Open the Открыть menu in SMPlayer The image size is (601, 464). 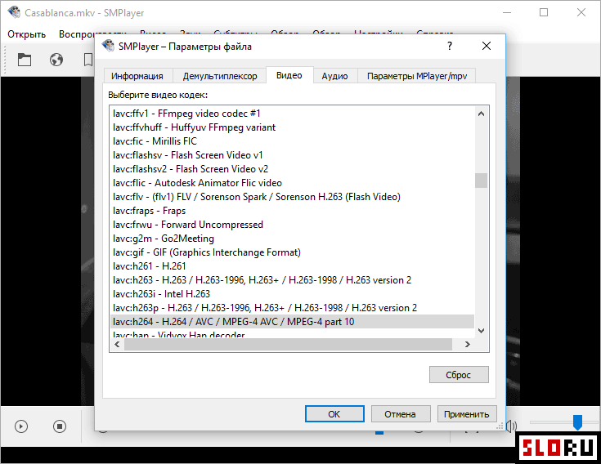point(26,34)
